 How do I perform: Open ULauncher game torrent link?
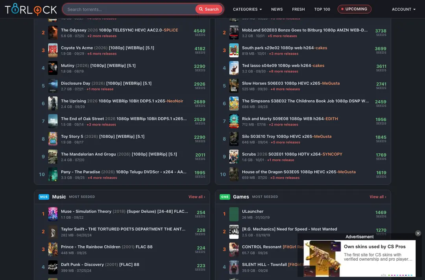[253, 212]
